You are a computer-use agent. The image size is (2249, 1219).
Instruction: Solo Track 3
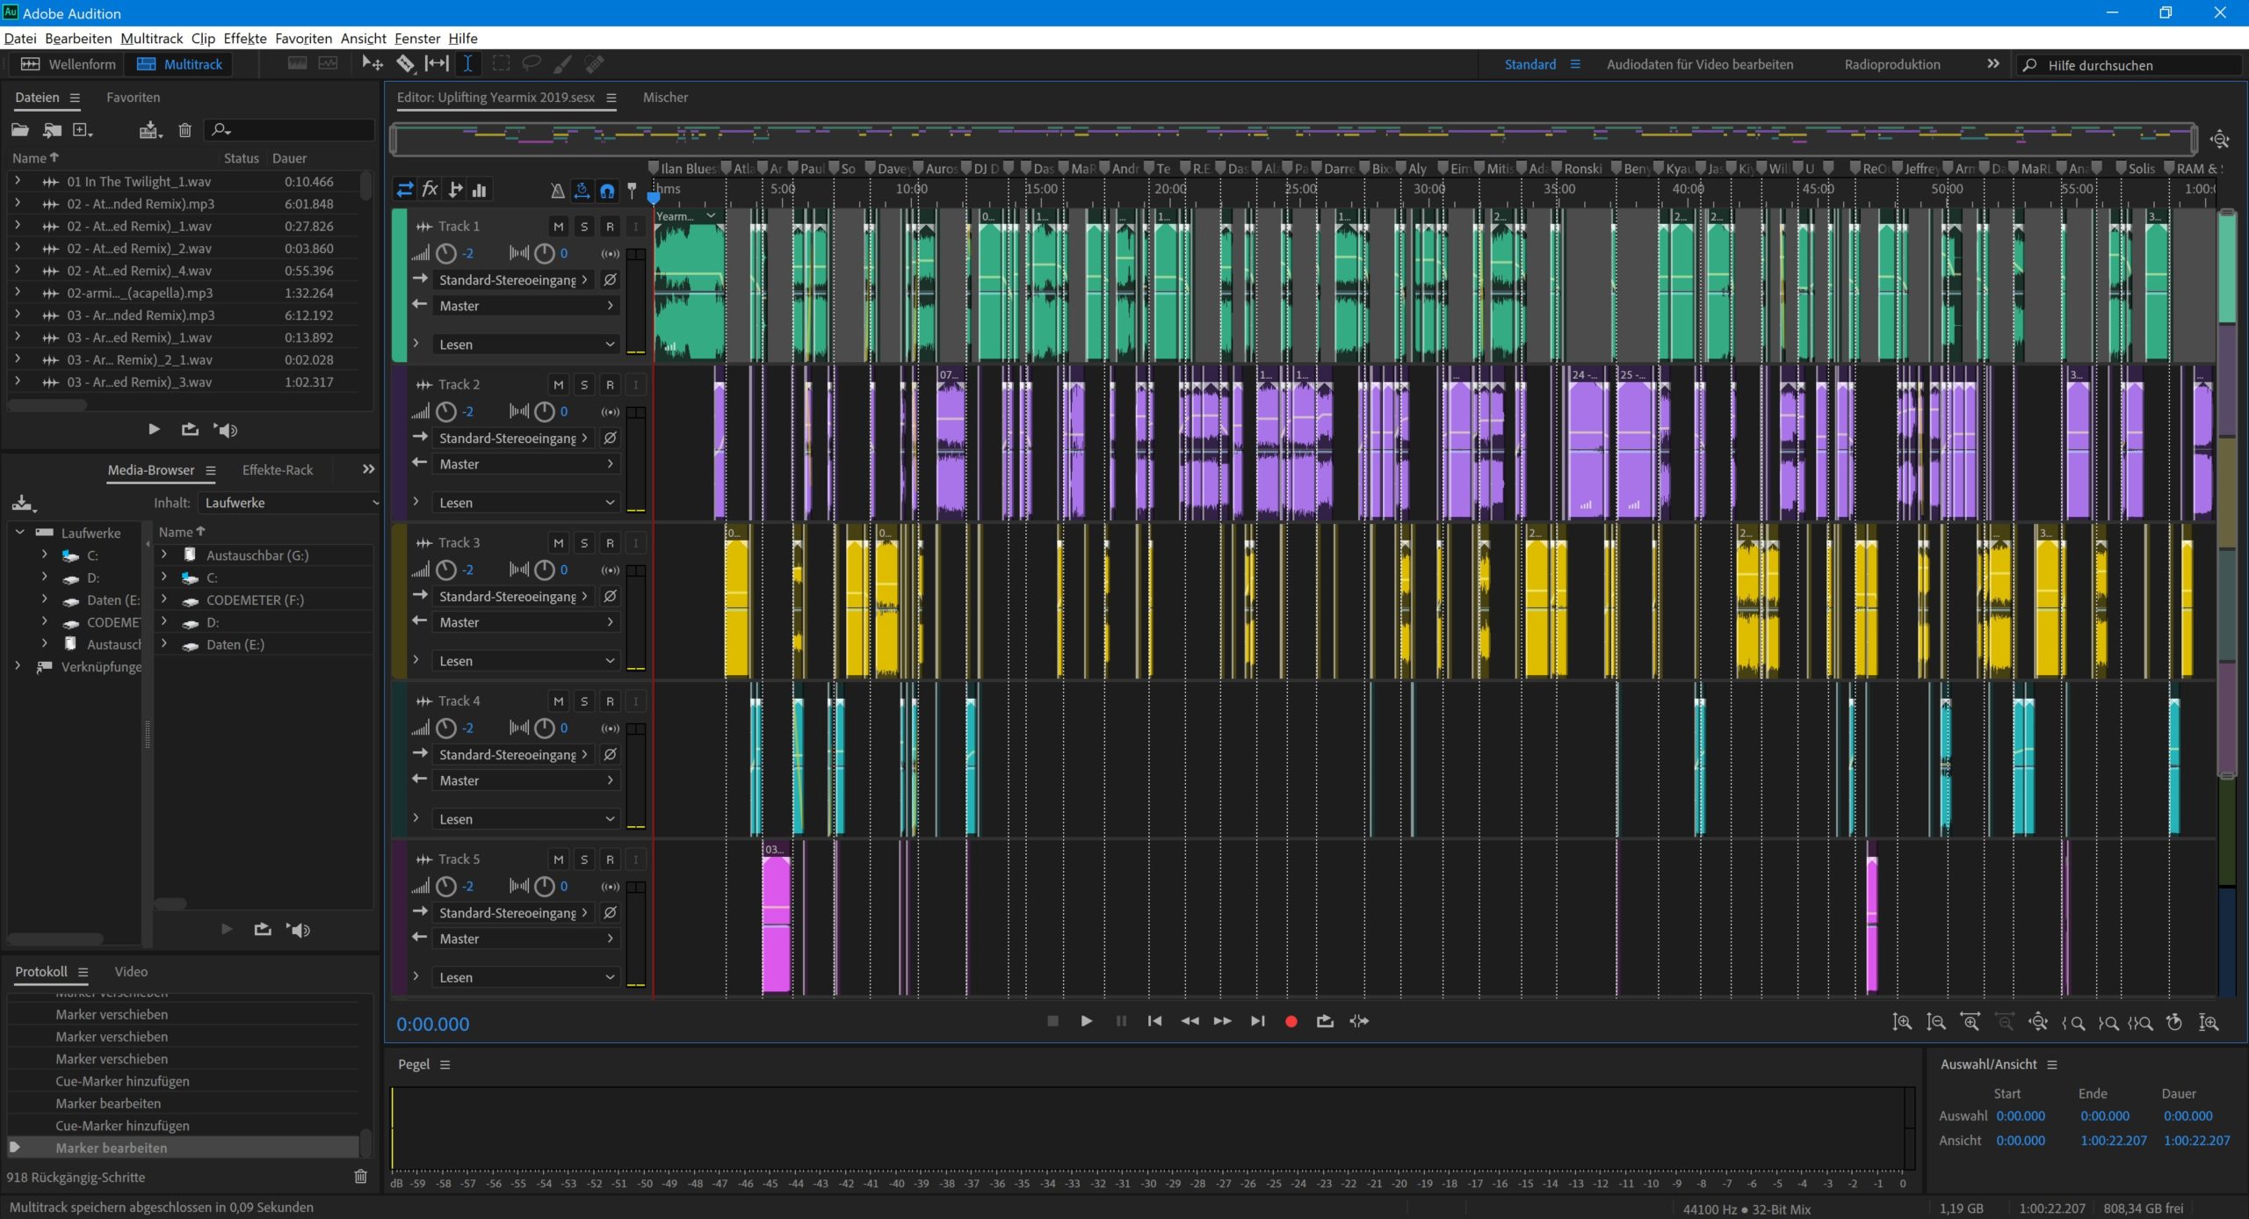584,543
